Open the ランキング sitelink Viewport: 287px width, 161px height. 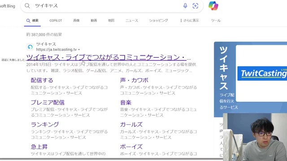45,124
